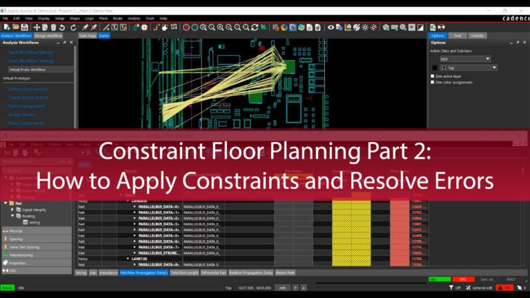Viewport: 530px width, 298px height.
Task: Select the Move tool with crossed arrows
Action: (37, 28)
